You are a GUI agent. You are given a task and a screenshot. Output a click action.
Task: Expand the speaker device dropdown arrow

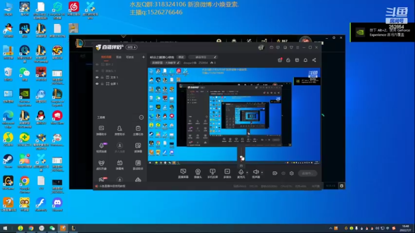(262, 172)
